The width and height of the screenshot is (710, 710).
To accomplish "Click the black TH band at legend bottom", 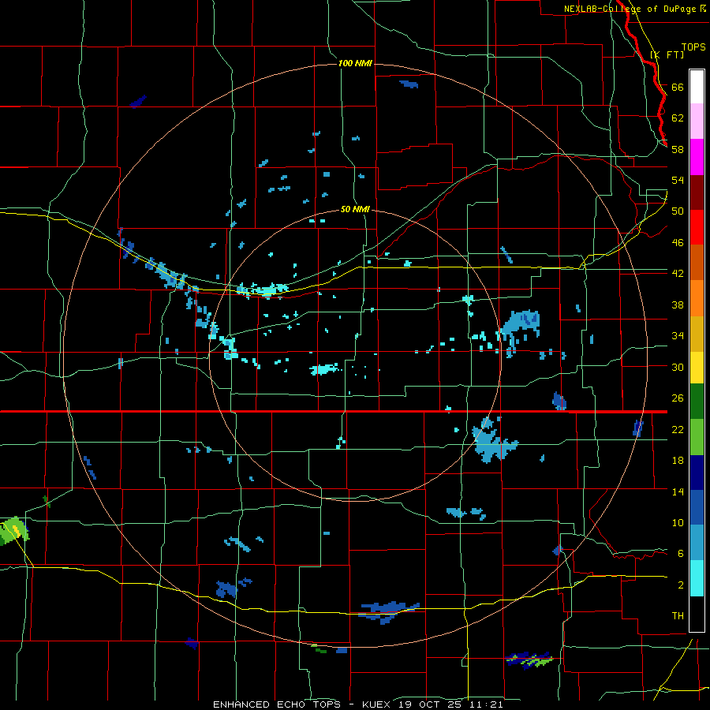I will click(x=697, y=614).
